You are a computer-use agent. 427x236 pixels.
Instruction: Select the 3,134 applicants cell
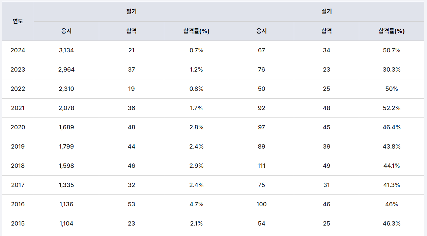[x=66, y=50]
